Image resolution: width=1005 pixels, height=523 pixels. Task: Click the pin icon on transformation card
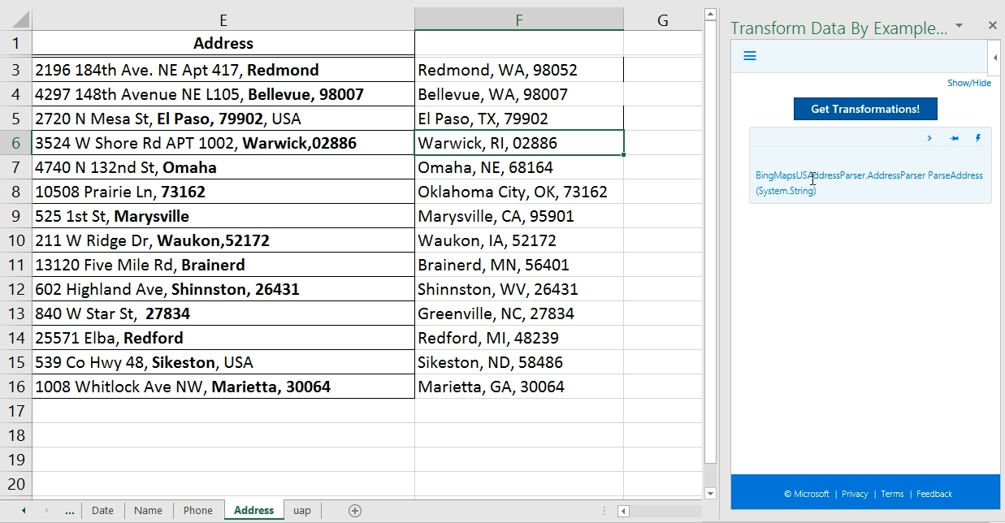[954, 138]
